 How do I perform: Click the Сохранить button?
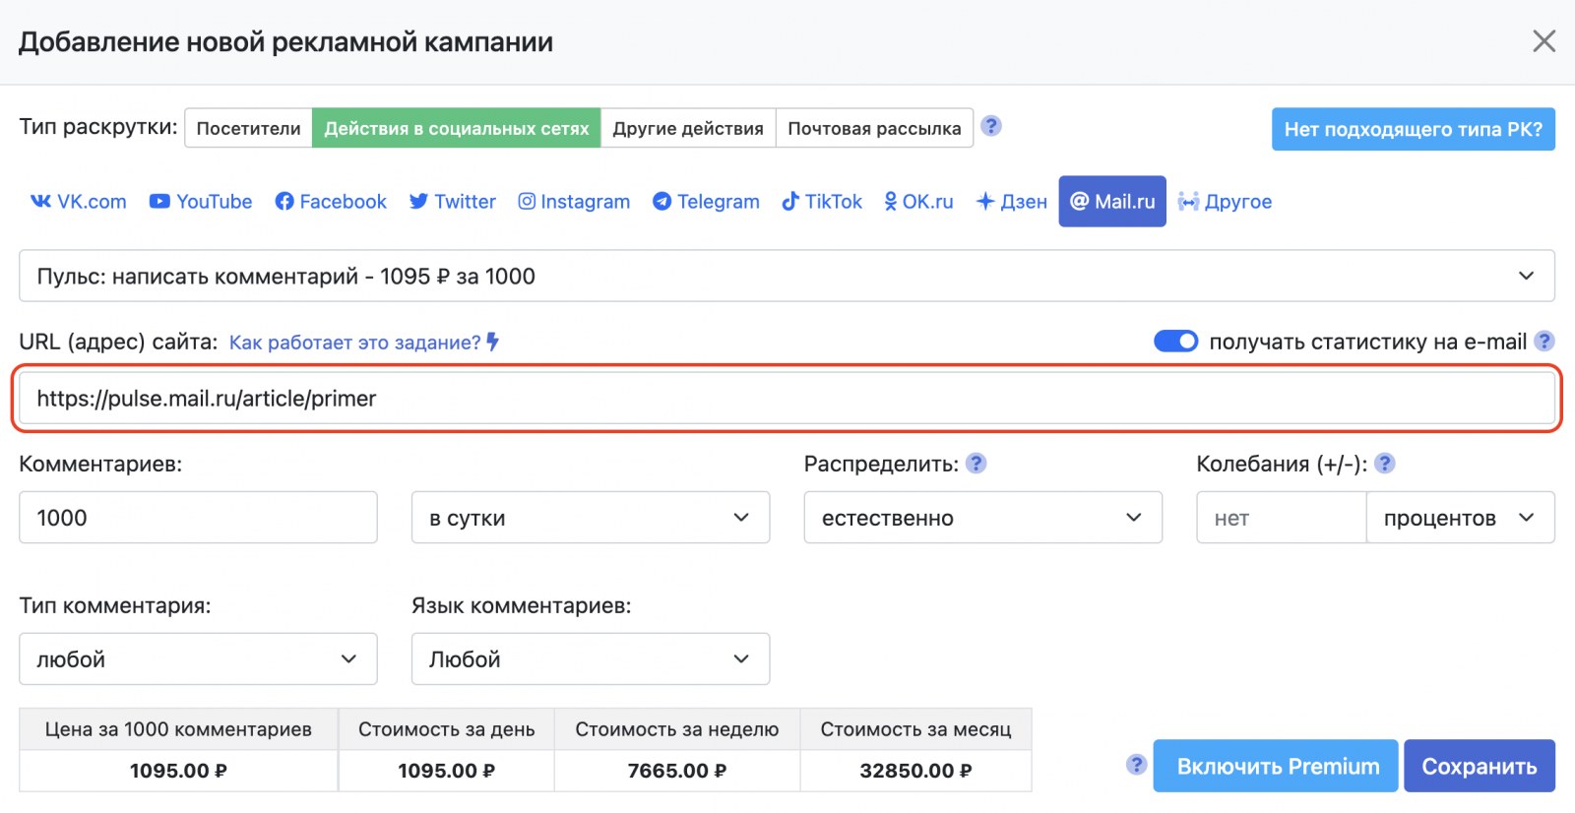1479,766
